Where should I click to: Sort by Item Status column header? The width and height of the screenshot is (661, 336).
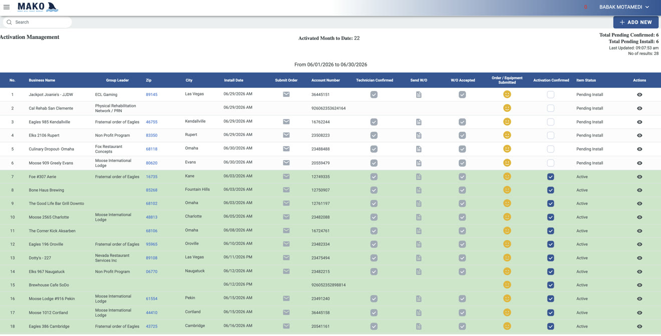pos(586,80)
